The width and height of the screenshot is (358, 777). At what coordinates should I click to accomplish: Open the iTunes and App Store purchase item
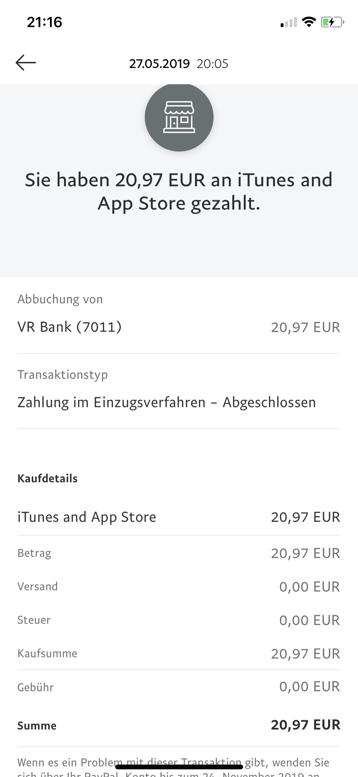[x=87, y=517]
